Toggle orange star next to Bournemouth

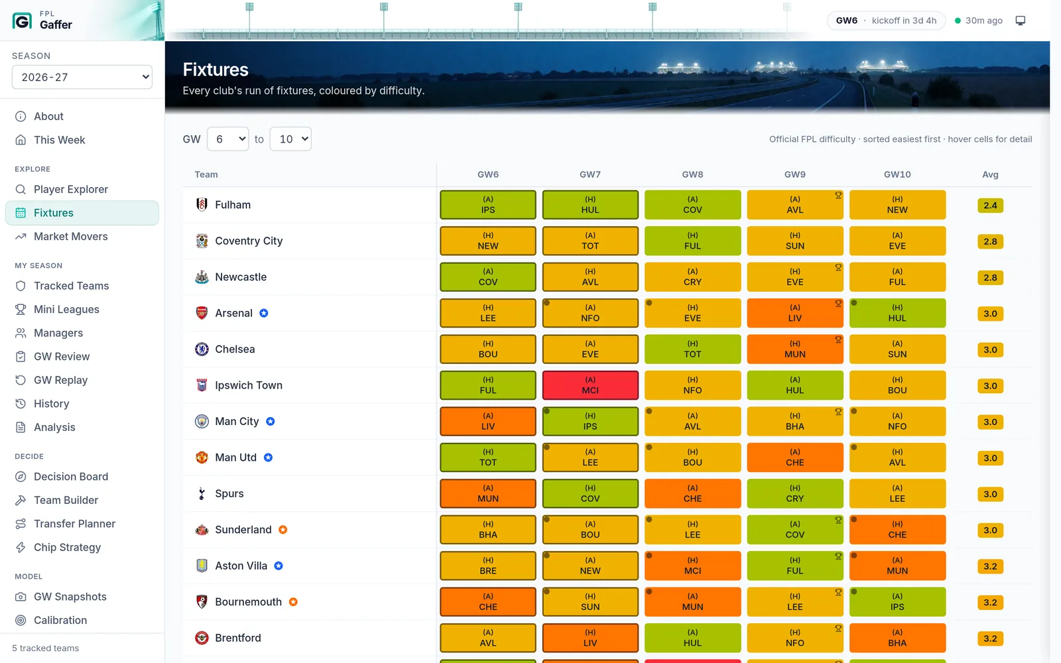(293, 602)
